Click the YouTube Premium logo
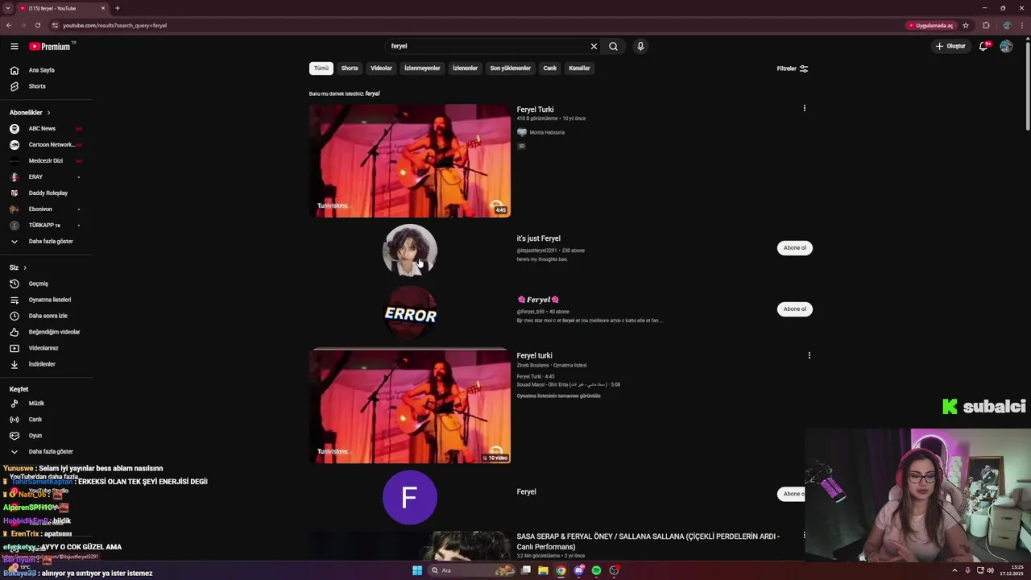 (51, 46)
